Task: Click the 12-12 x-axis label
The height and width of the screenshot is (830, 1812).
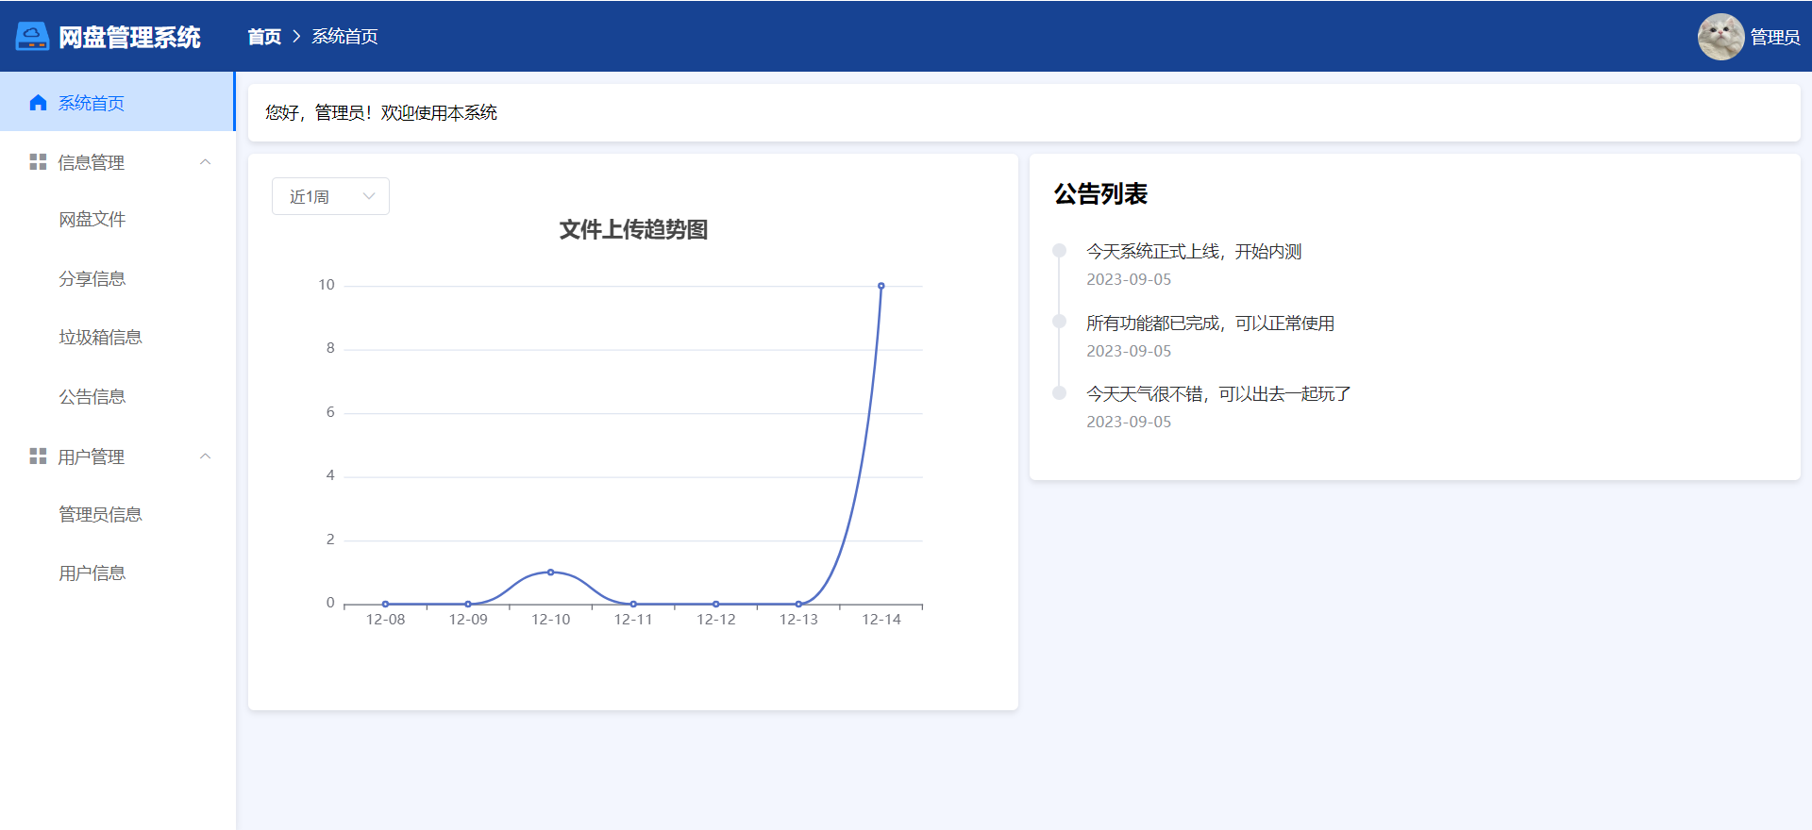Action: pyautogui.click(x=716, y=620)
